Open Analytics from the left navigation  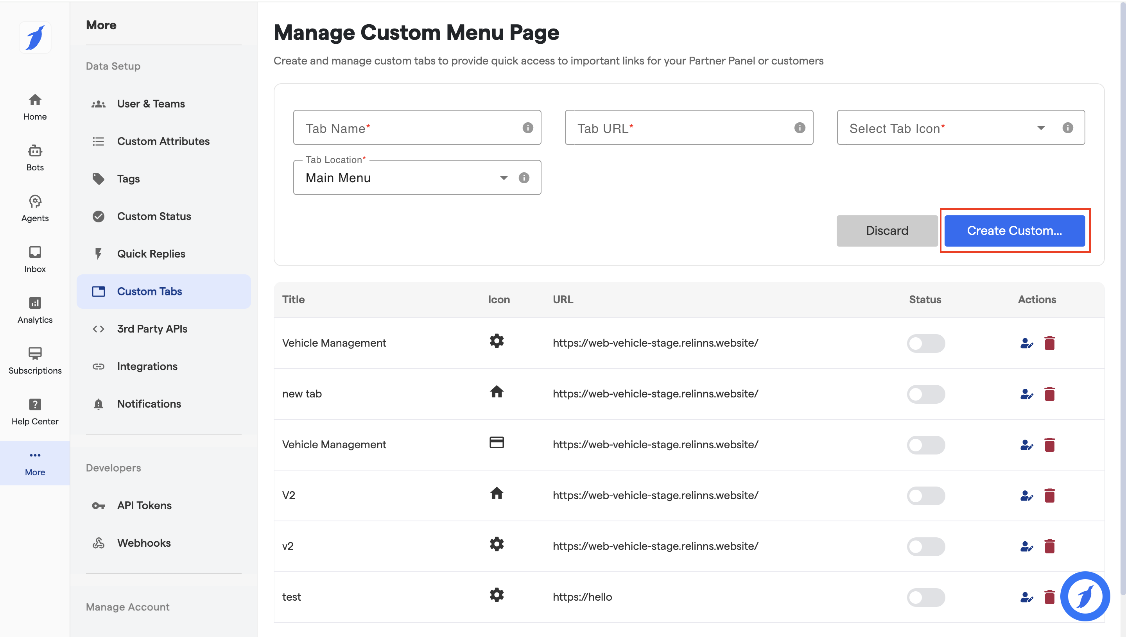pyautogui.click(x=35, y=303)
